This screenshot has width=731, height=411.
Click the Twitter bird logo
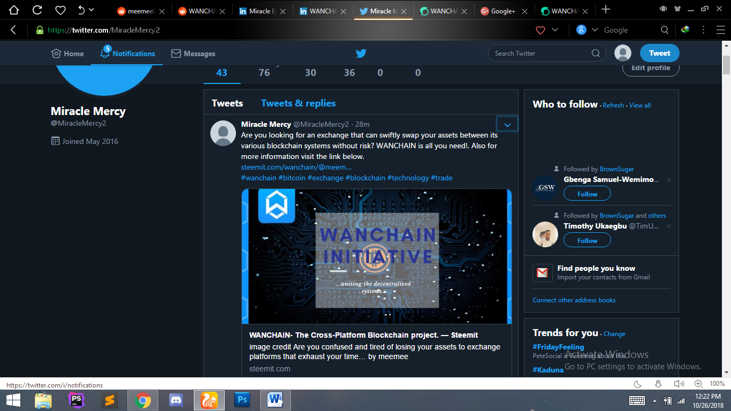(x=361, y=54)
